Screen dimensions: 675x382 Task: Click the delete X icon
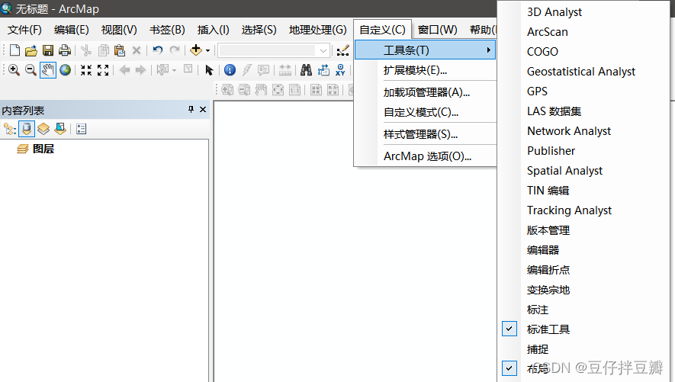[x=137, y=51]
